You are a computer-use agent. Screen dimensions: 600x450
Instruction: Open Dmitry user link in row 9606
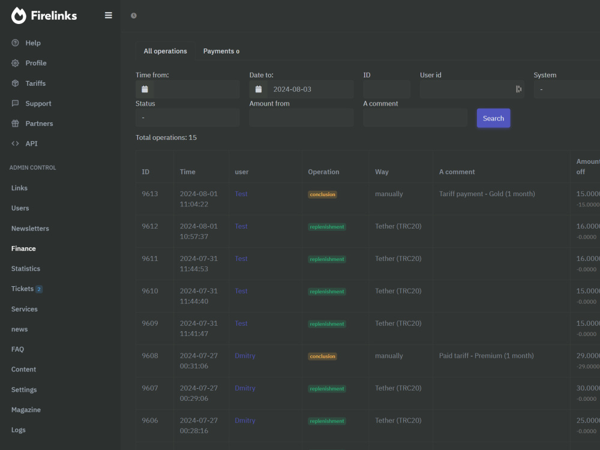(x=245, y=420)
